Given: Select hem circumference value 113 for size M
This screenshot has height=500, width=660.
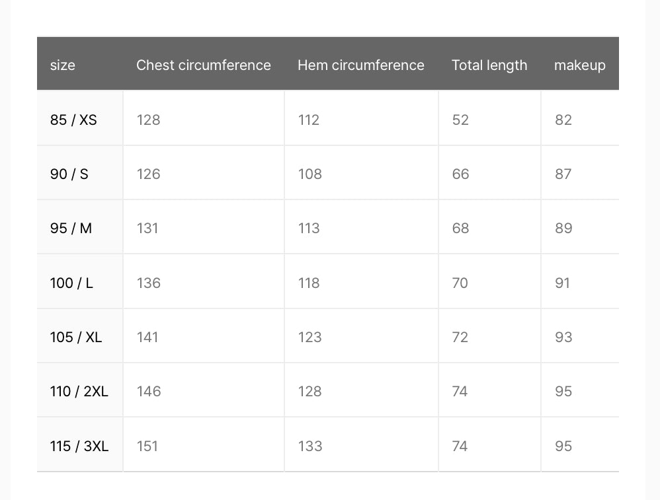Looking at the screenshot, I should (309, 228).
